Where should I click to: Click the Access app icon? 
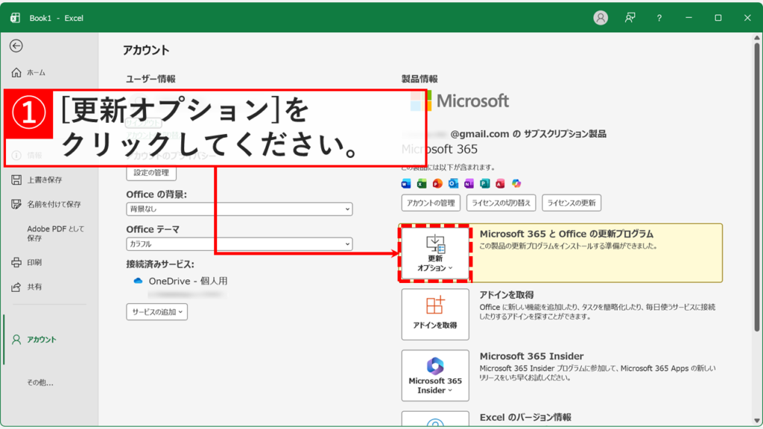pyautogui.click(x=500, y=183)
